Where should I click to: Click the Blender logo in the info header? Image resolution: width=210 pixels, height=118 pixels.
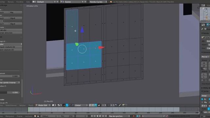pos(111,2)
